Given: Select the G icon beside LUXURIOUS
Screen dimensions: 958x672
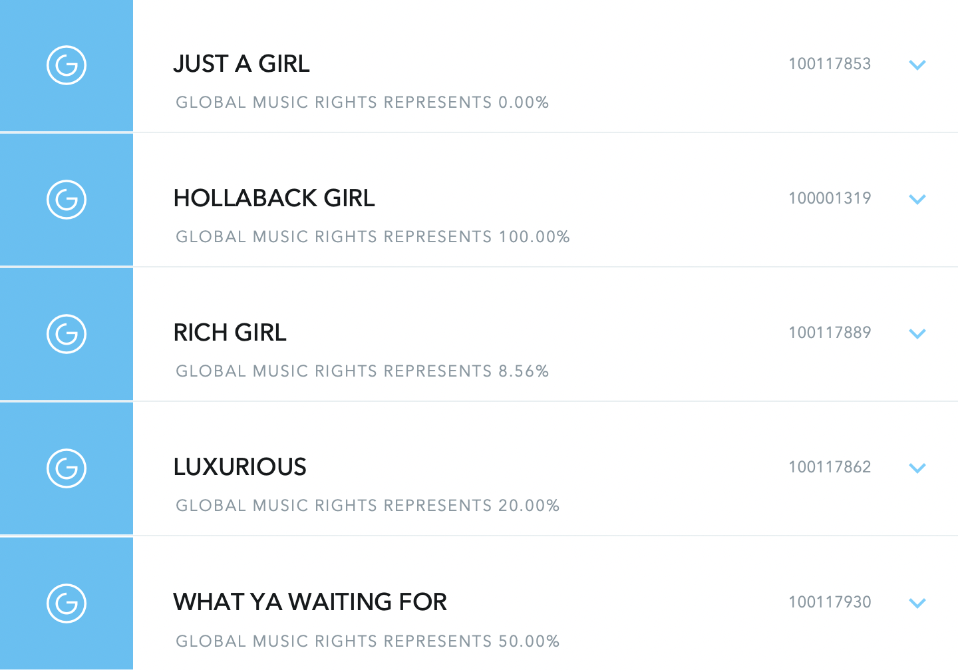Looking at the screenshot, I should pos(67,468).
